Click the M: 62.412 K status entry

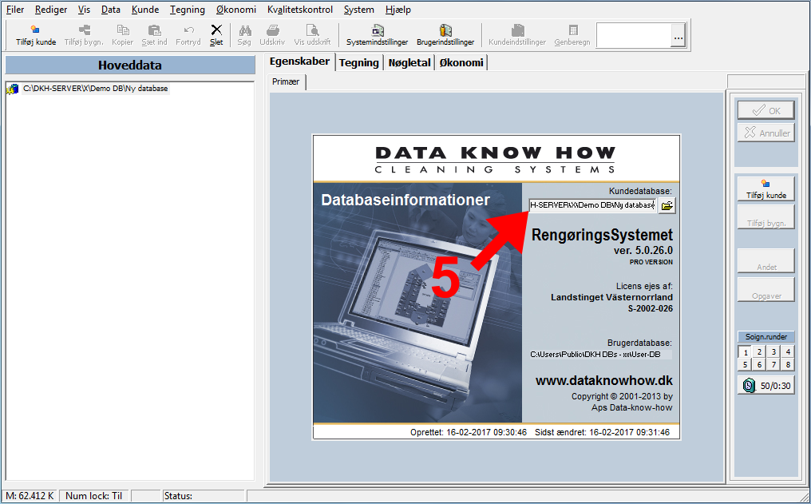[30, 496]
